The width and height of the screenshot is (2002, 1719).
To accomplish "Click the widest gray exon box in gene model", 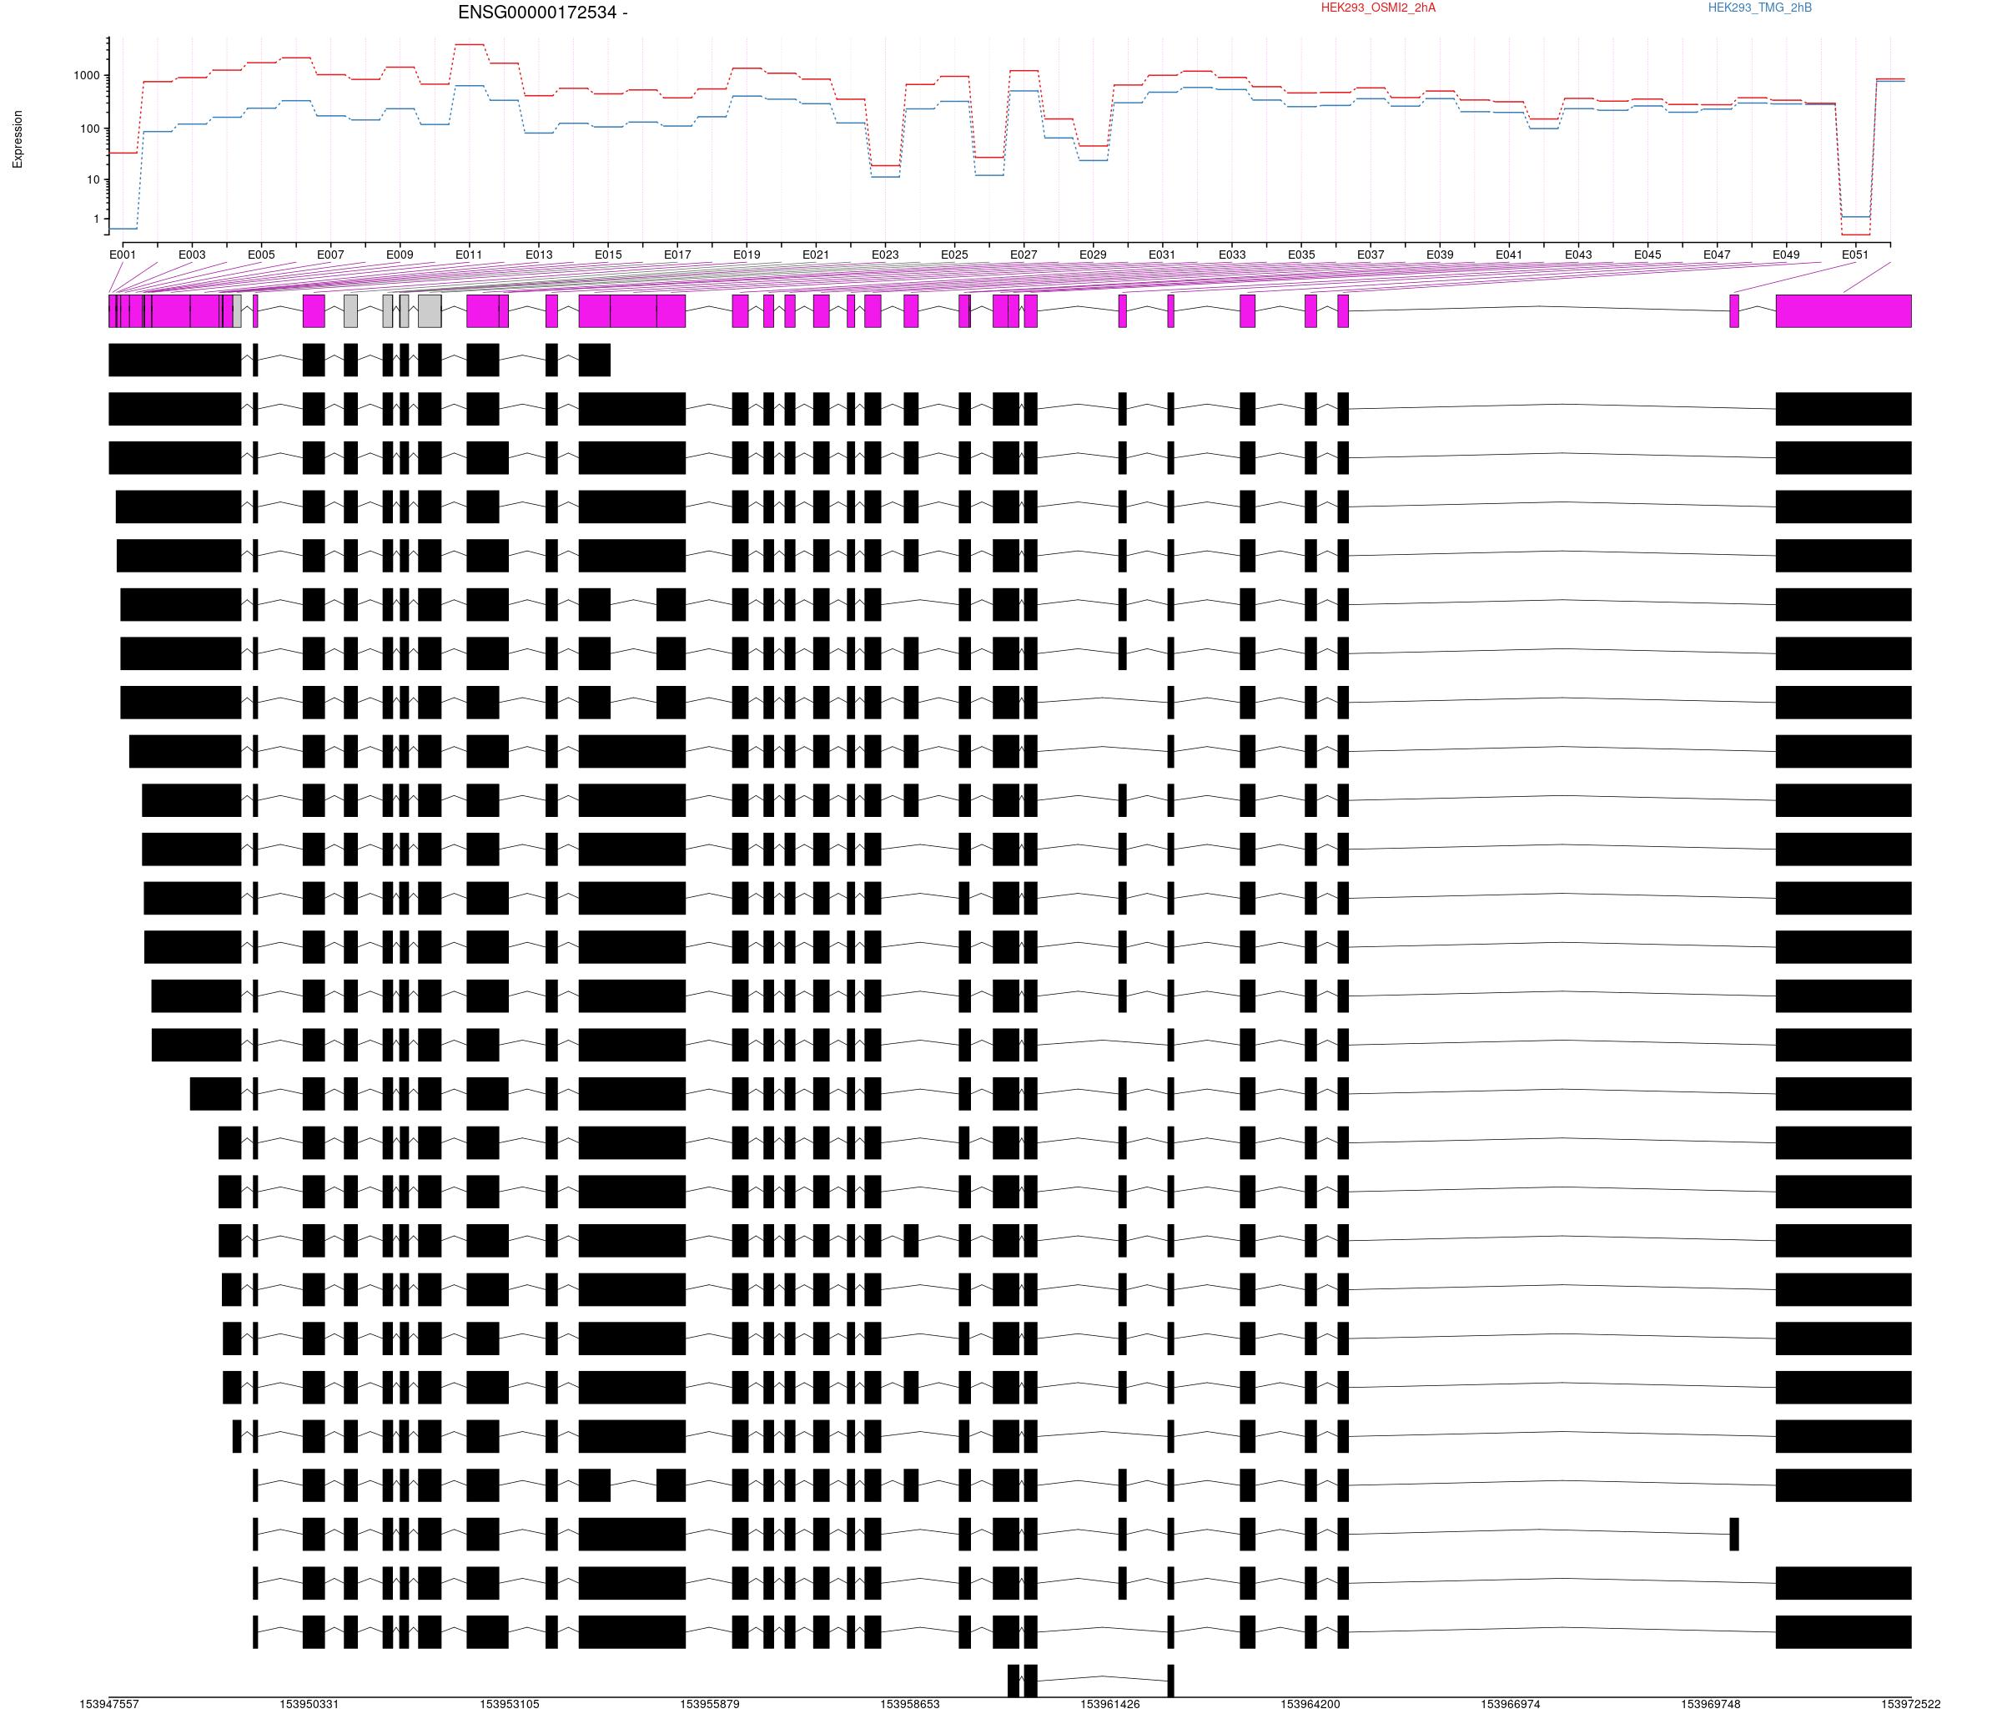I will (x=430, y=311).
